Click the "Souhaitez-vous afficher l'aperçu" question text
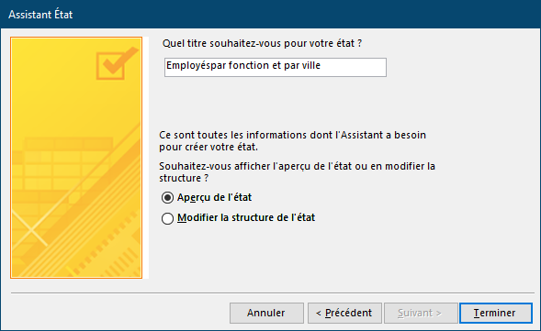 click(x=297, y=171)
